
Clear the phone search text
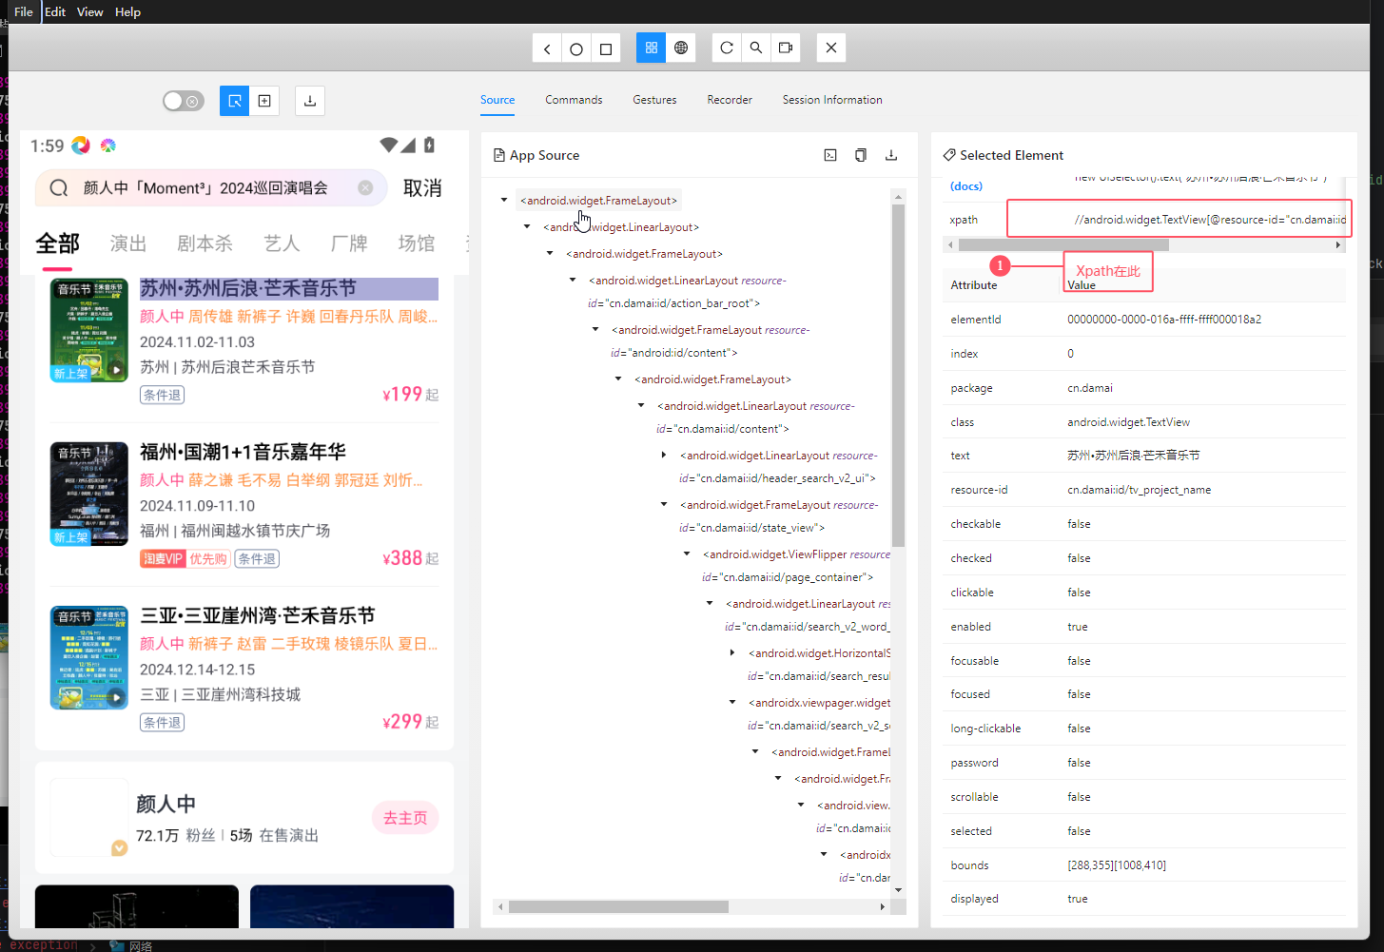click(365, 187)
